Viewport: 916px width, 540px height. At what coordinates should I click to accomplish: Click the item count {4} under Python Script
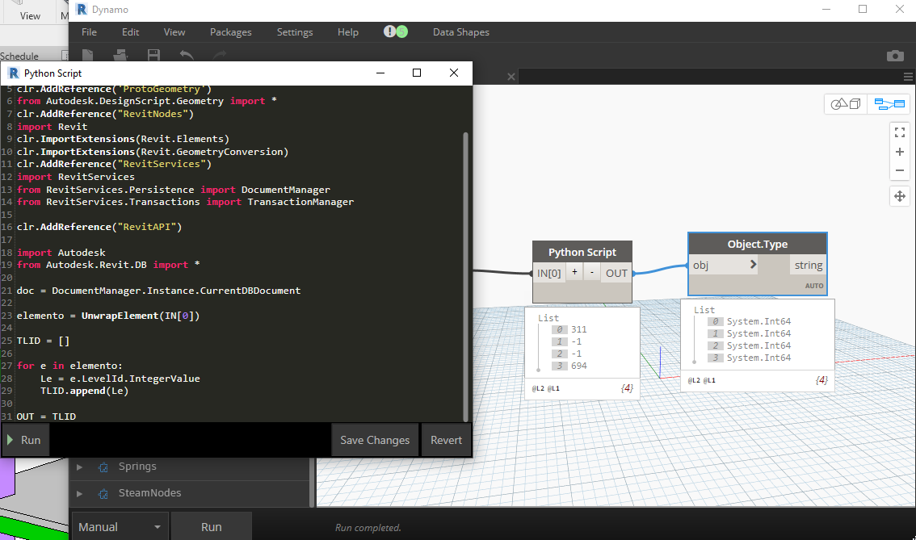[x=627, y=388]
